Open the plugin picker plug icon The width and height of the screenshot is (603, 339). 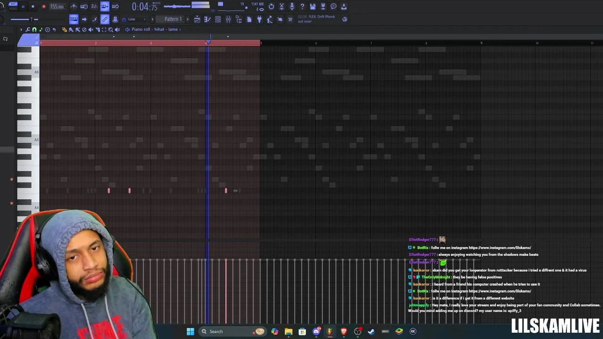coord(259,19)
